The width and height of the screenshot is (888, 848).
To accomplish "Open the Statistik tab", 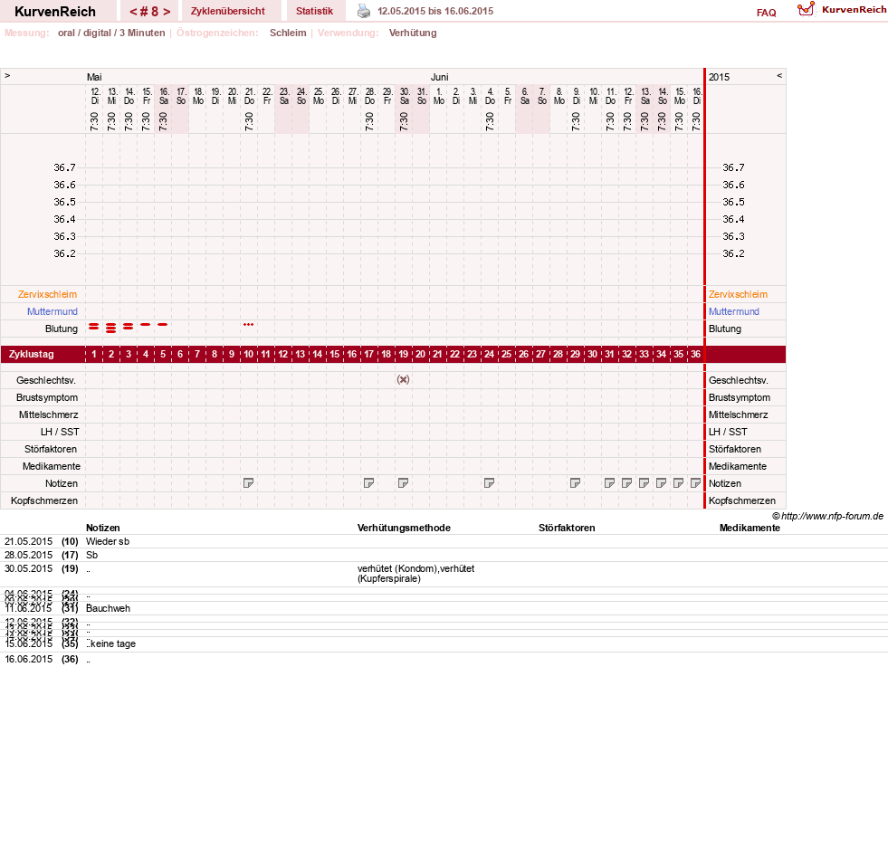I will (x=314, y=11).
